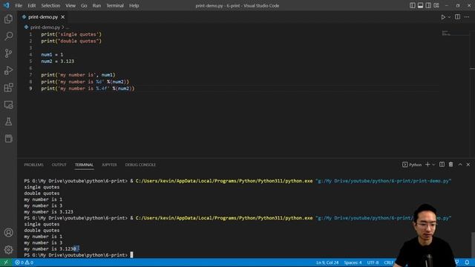This screenshot has width=475, height=267.
Task: Maximize the panel with chevron up
Action: click(x=460, y=165)
